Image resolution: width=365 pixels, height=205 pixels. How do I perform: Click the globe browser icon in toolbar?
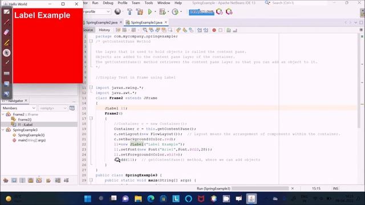(117, 11)
